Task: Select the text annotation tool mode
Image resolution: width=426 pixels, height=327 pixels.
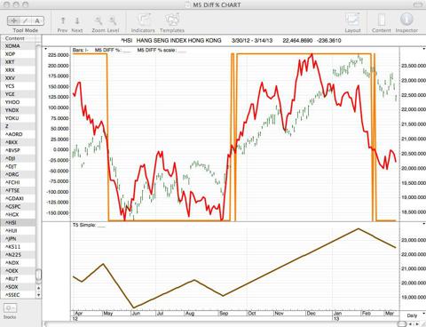Action: pyautogui.click(x=37, y=20)
